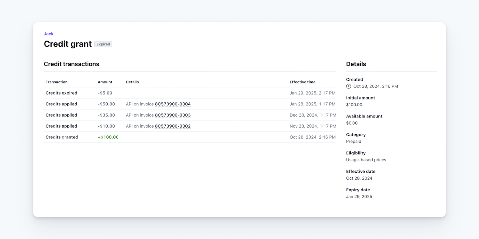Image resolution: width=479 pixels, height=239 pixels.
Task: Click the -$50.00 applied amount
Action: 106,104
